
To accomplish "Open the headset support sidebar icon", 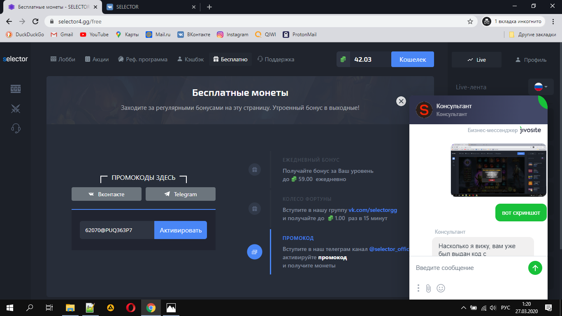I will click(16, 128).
